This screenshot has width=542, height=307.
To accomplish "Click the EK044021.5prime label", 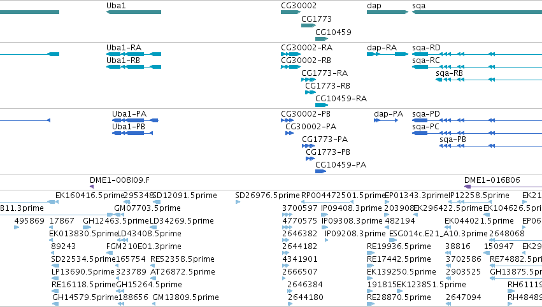I will click(x=479, y=221).
